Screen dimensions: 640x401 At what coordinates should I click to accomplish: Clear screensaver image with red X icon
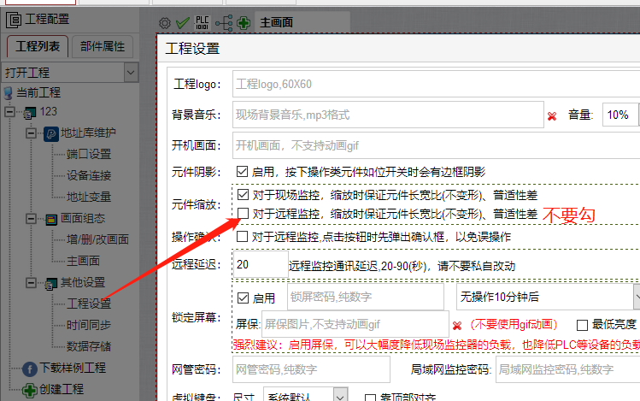coord(457,325)
